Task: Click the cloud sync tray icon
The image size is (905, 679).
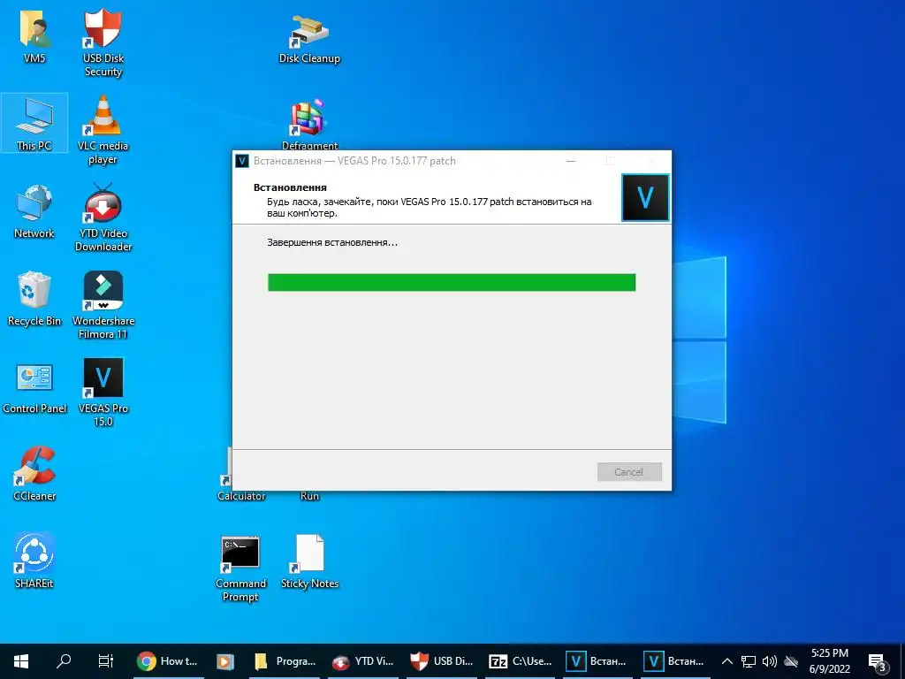Action: [x=791, y=661]
